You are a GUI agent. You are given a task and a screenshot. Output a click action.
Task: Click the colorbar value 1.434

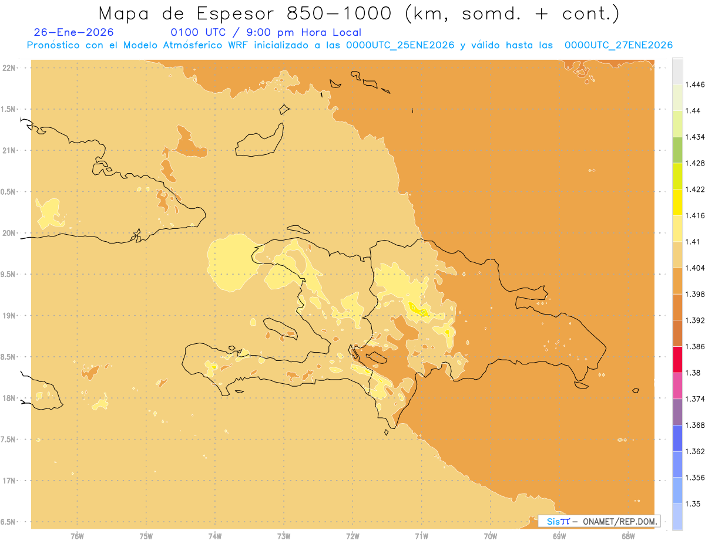pos(694,137)
